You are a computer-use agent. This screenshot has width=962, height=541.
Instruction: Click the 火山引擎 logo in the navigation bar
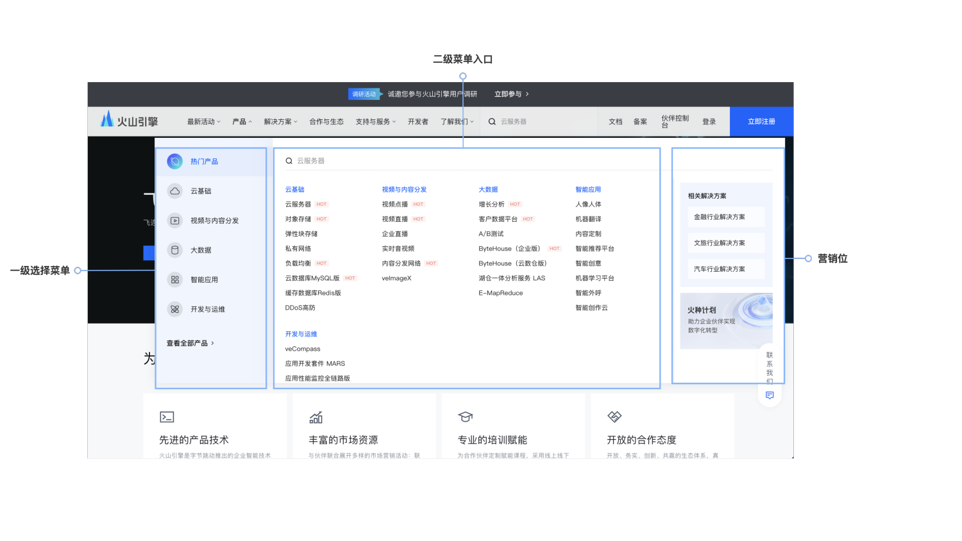(x=129, y=120)
